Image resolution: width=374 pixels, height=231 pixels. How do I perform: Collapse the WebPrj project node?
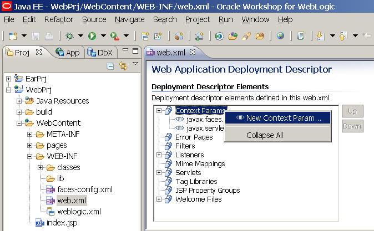[8, 90]
